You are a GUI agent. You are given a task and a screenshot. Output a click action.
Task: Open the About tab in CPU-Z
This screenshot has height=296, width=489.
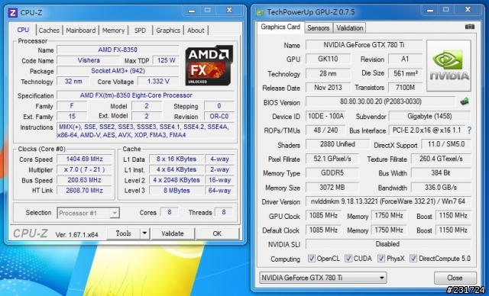click(196, 31)
